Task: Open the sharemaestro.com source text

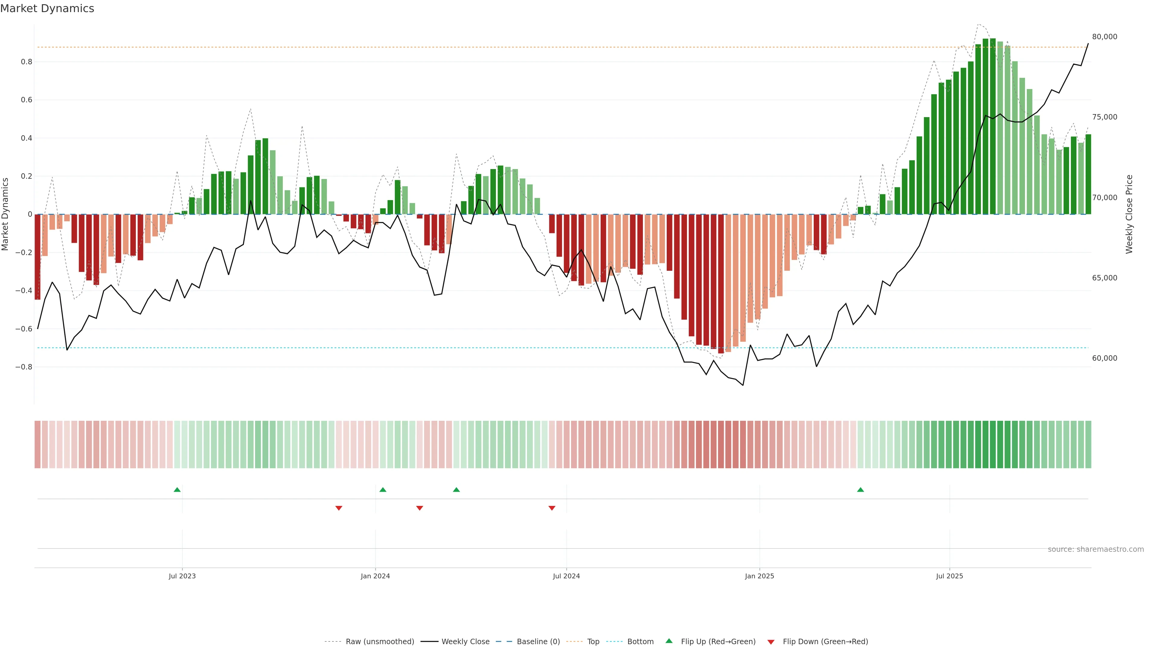Action: click(x=1096, y=549)
